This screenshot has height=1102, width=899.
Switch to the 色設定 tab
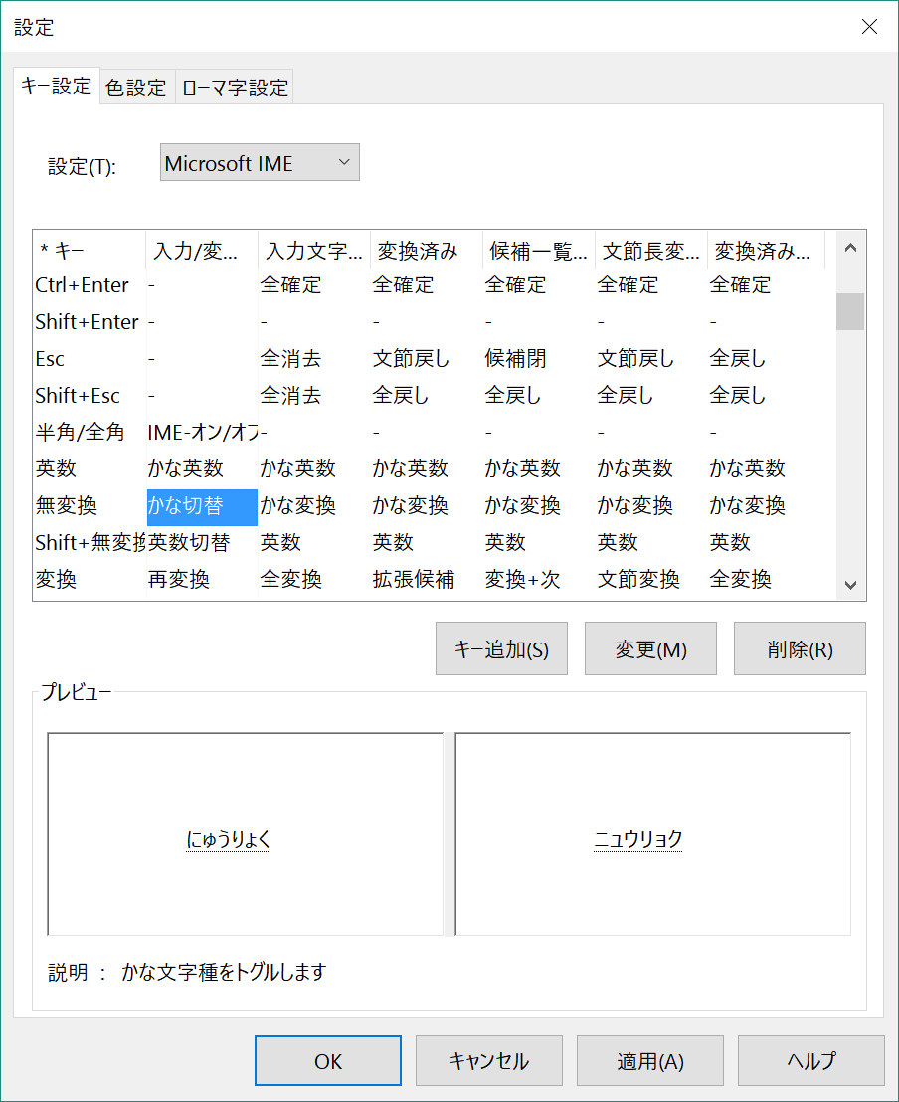[136, 88]
